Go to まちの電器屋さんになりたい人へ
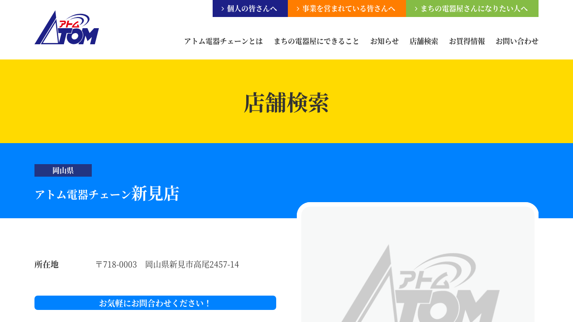This screenshot has height=322, width=573. tap(474, 8)
